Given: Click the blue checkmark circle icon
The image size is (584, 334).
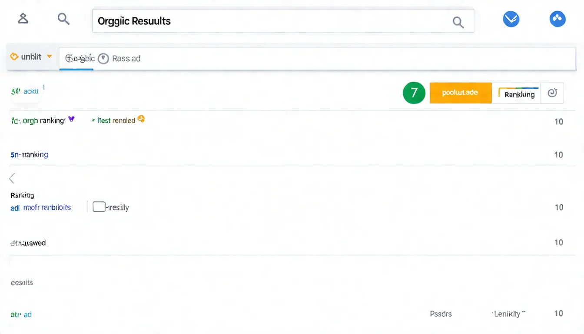Looking at the screenshot, I should (511, 19).
